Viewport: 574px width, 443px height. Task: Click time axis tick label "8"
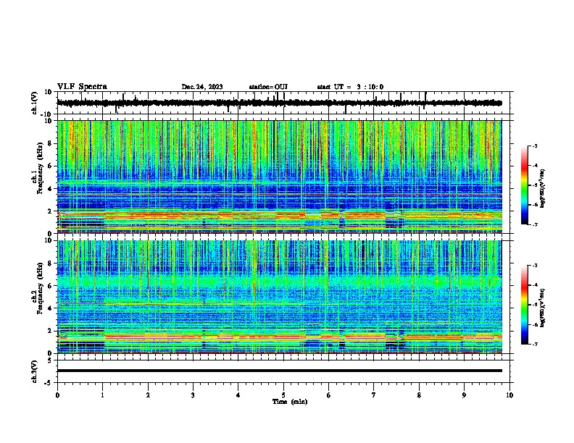pos(419,395)
